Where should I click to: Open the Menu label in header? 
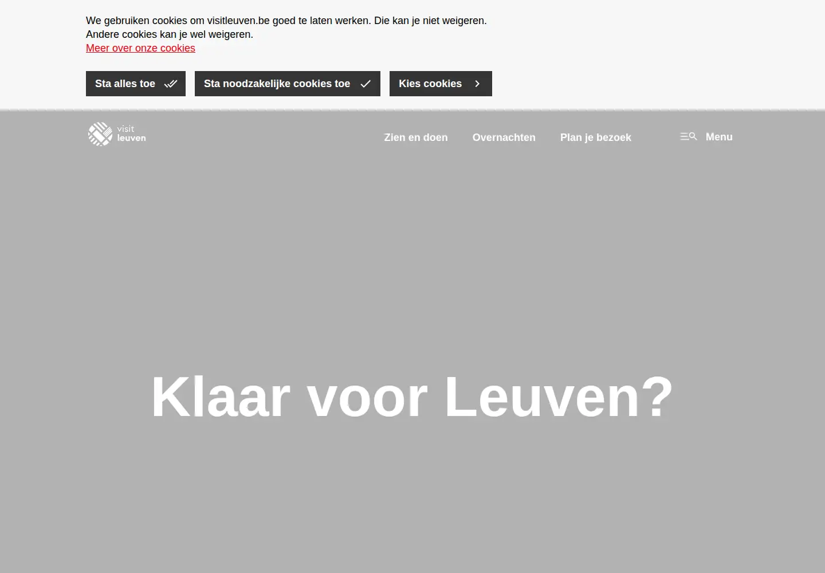click(719, 137)
